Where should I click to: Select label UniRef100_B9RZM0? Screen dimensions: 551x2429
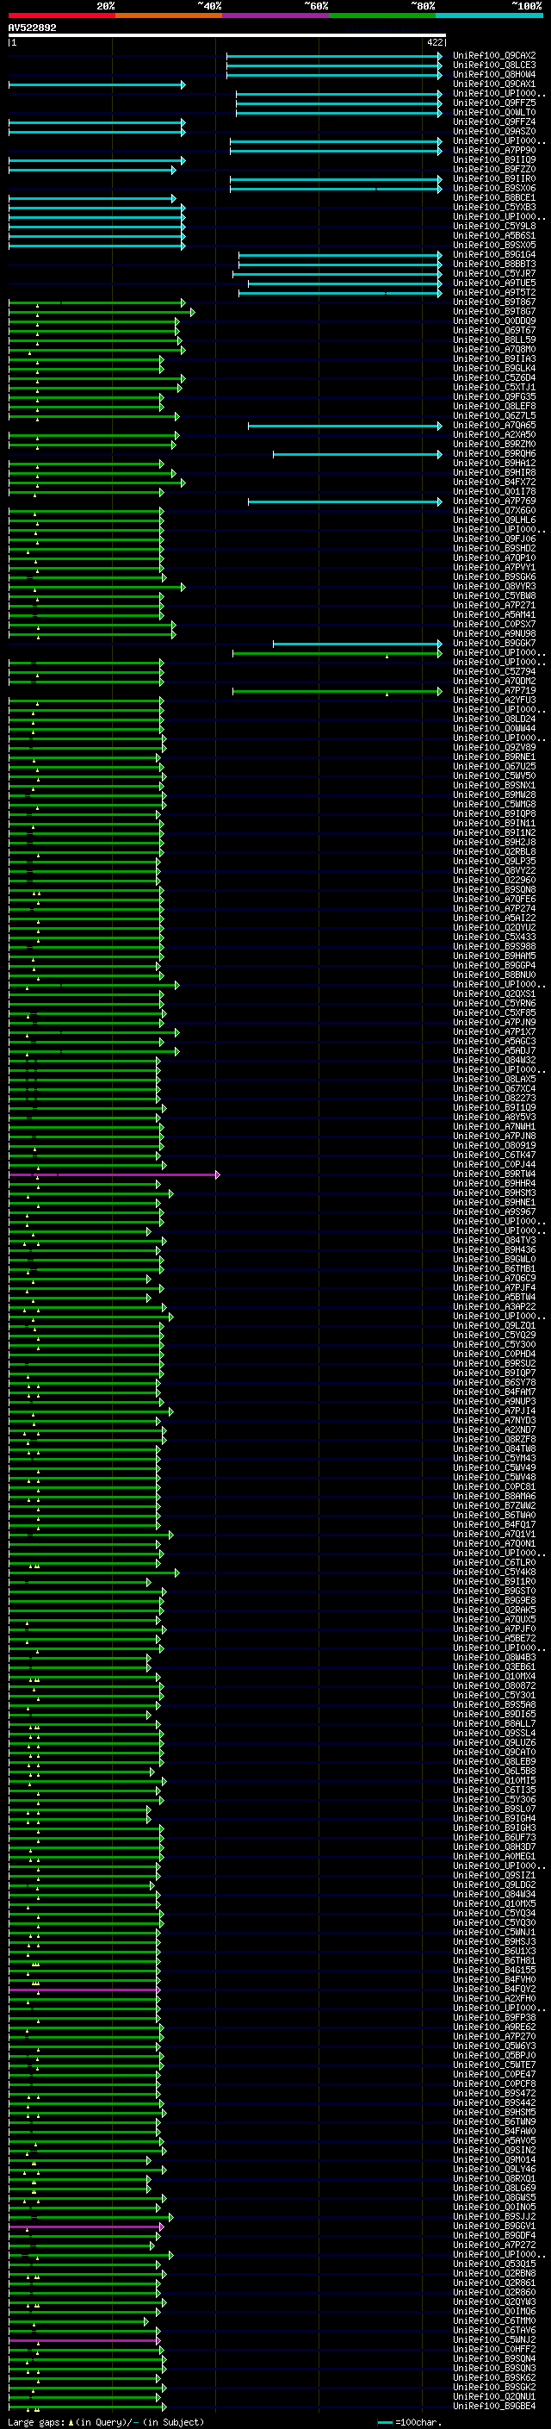point(494,444)
